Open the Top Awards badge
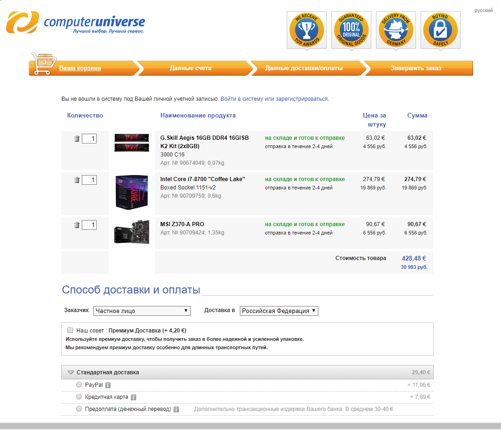The width and height of the screenshot is (501, 430). (306, 30)
